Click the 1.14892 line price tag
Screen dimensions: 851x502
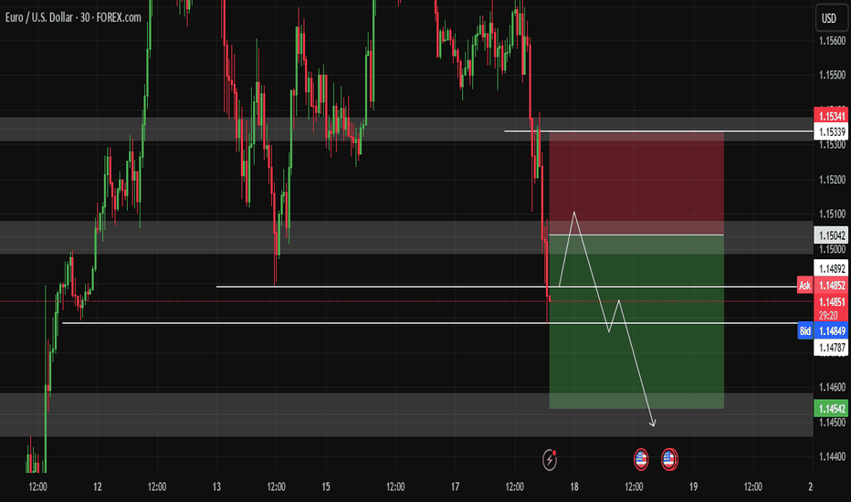(x=831, y=268)
